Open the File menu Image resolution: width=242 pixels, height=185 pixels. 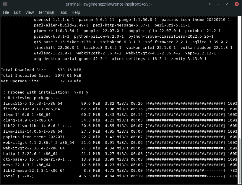tap(6, 12)
